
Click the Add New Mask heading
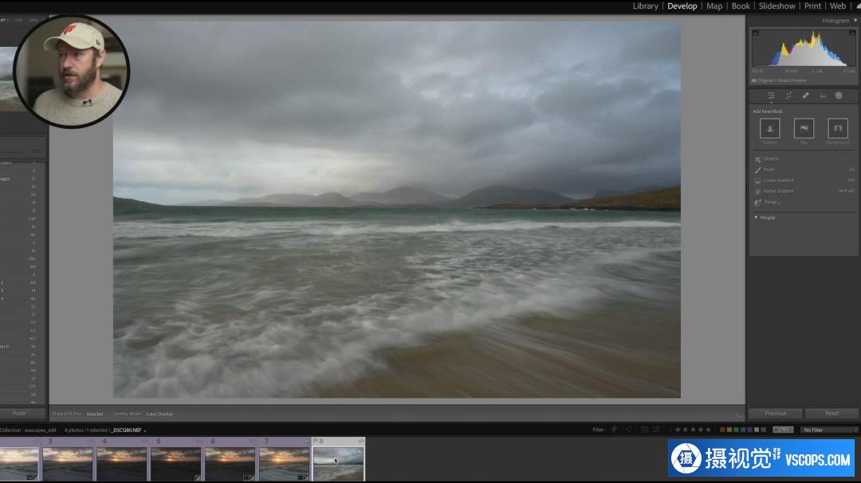[768, 111]
